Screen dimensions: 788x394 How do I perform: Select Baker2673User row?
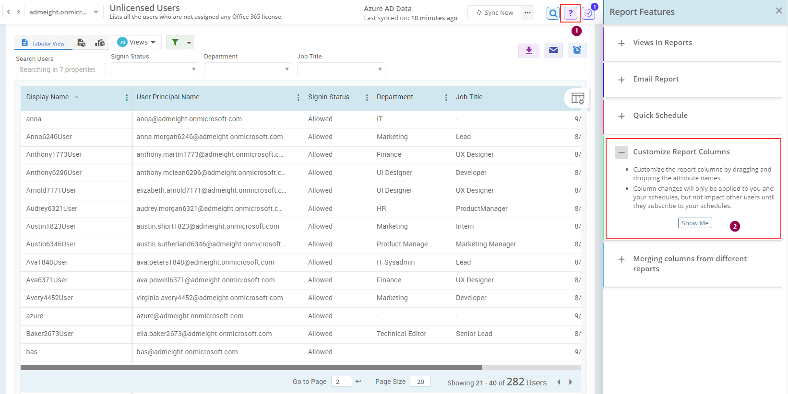(x=49, y=334)
